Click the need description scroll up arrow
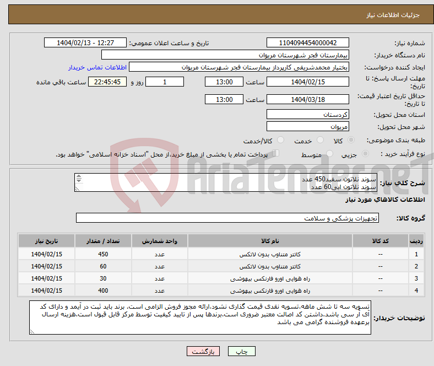 coord(79,176)
